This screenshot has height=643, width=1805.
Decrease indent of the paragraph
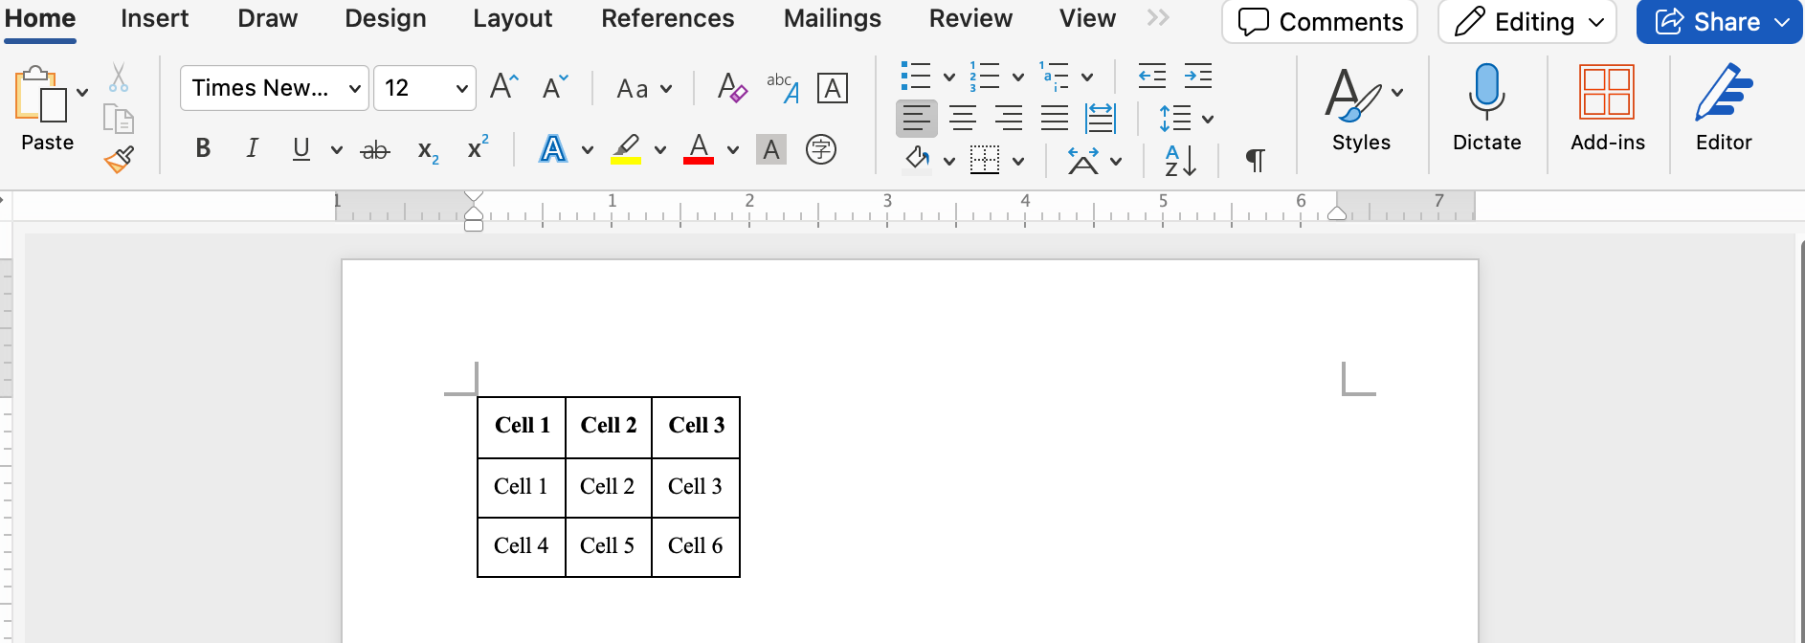[x=1152, y=76]
